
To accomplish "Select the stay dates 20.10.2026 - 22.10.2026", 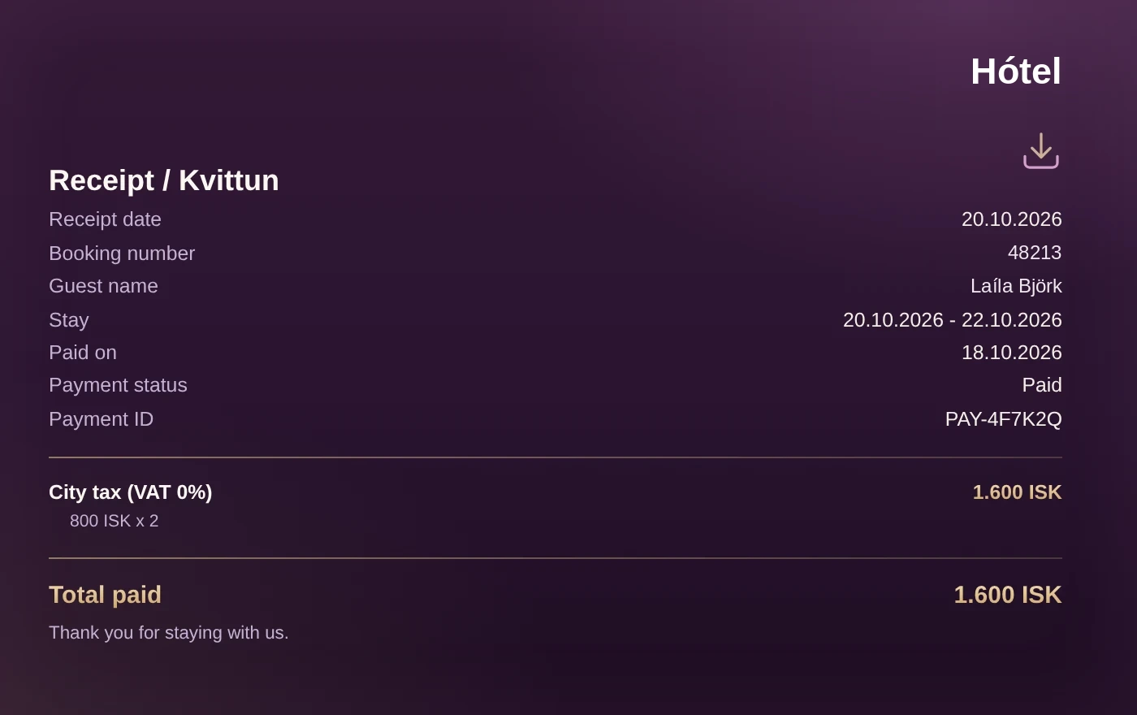I will (952, 320).
